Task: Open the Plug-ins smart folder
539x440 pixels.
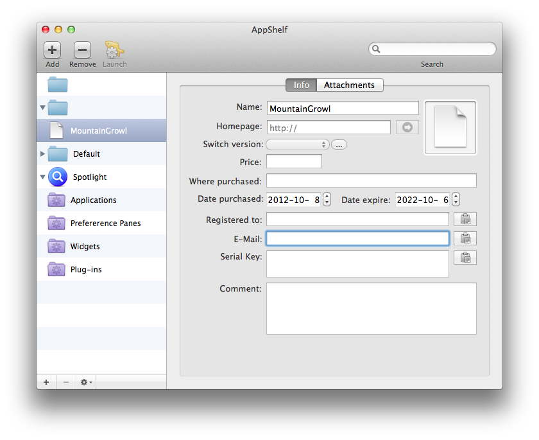Action: pos(101,269)
